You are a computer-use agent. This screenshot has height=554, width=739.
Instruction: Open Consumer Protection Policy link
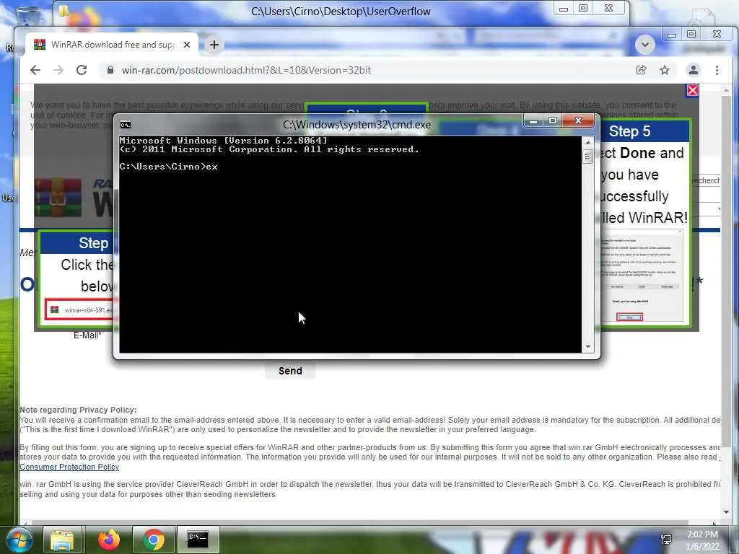(69, 467)
